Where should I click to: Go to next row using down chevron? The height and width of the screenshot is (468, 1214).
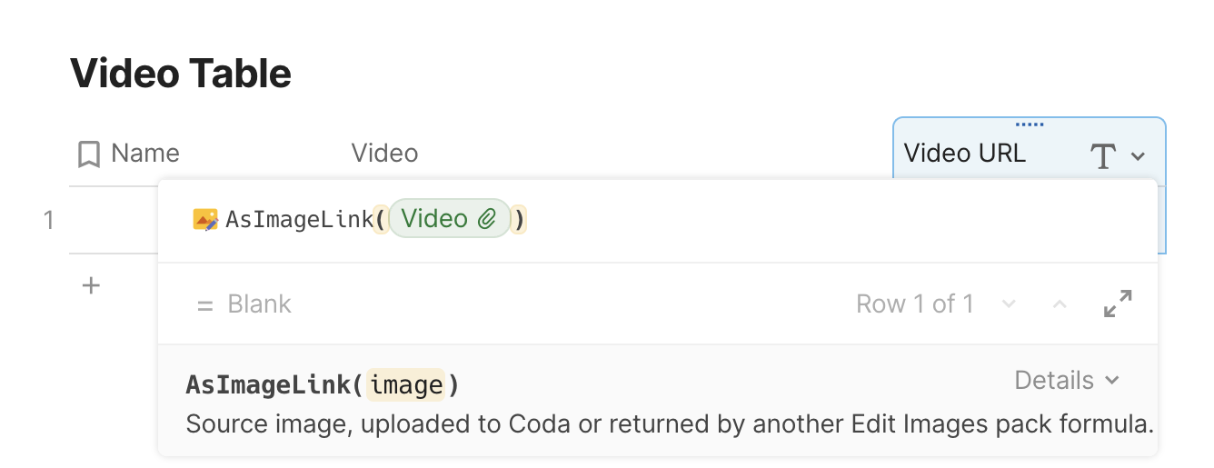[x=1009, y=304]
